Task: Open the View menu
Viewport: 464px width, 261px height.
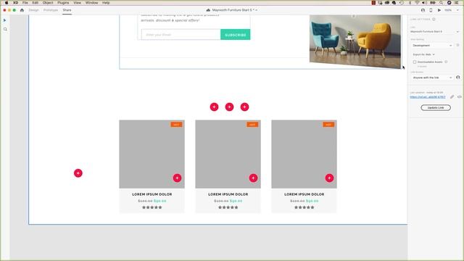Action: 78,3
